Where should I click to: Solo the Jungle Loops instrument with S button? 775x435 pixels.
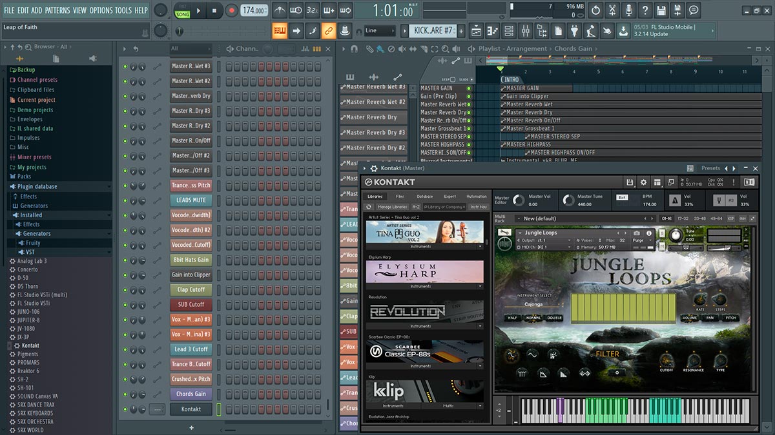coord(663,233)
